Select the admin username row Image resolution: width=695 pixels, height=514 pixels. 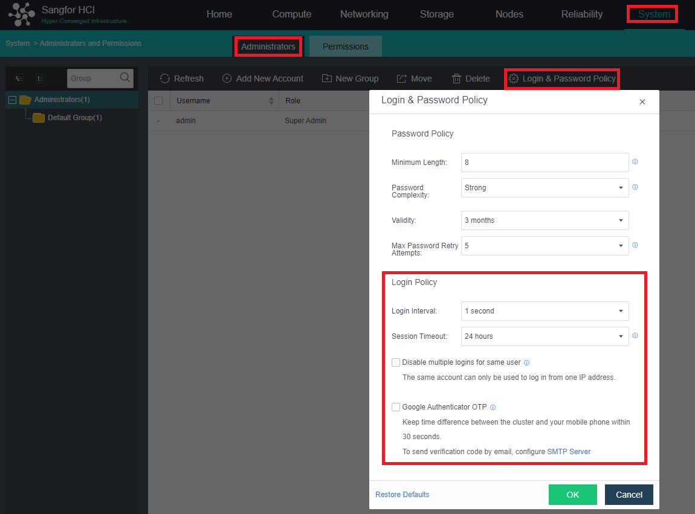(x=186, y=121)
